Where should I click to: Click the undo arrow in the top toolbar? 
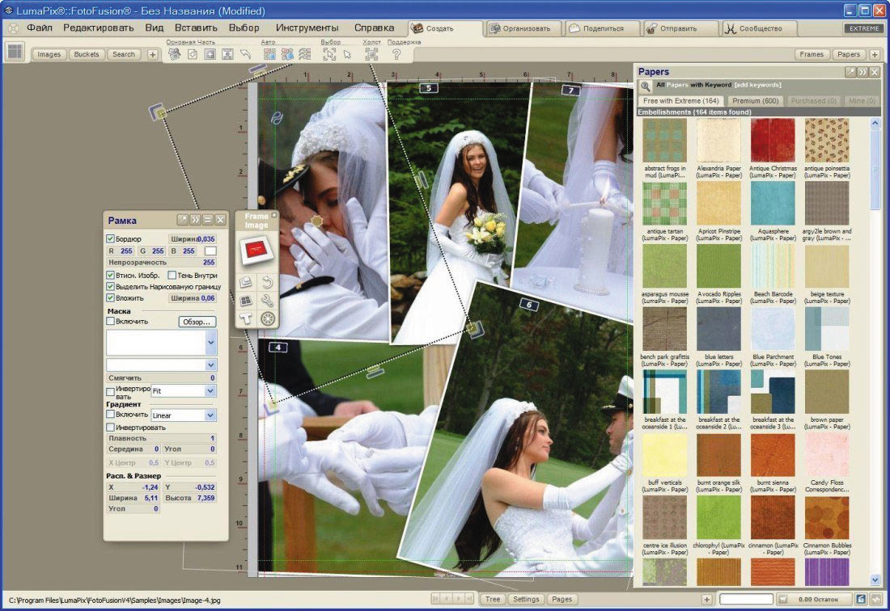[x=245, y=54]
